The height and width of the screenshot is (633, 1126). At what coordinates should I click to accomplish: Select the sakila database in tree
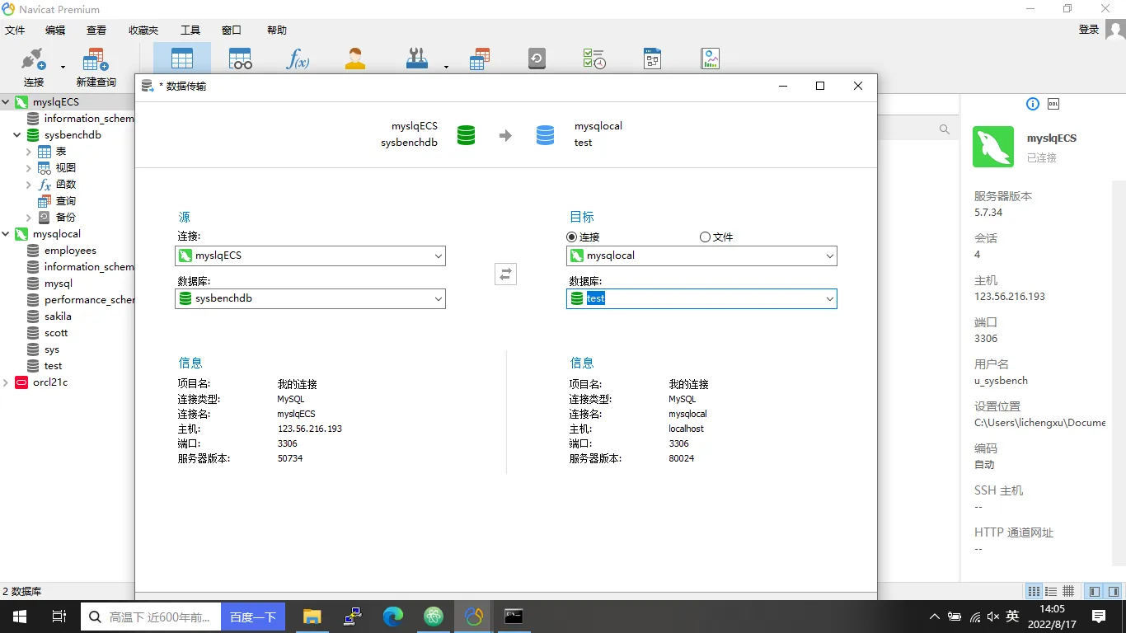pos(58,316)
